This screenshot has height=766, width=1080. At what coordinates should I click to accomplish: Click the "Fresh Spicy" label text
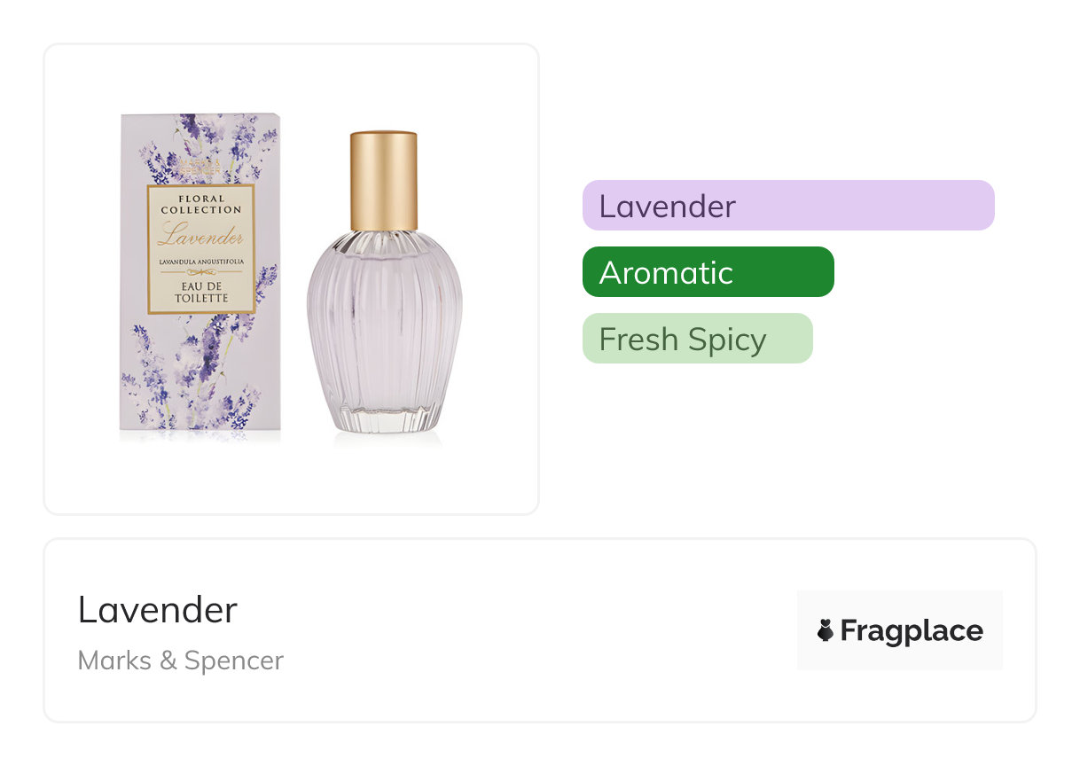coord(683,340)
